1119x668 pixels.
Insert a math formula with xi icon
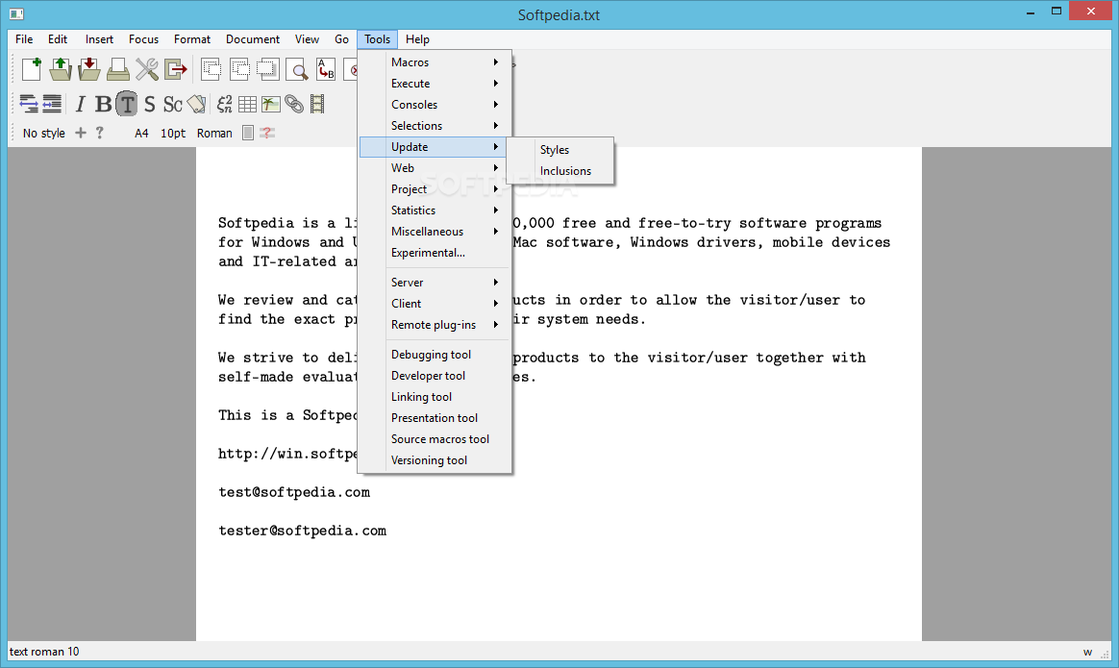(x=224, y=104)
